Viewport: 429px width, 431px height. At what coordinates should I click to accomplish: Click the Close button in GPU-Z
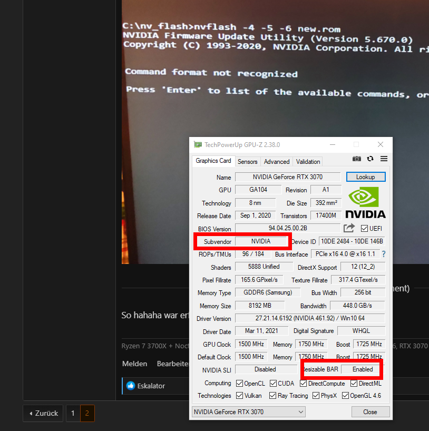370,412
